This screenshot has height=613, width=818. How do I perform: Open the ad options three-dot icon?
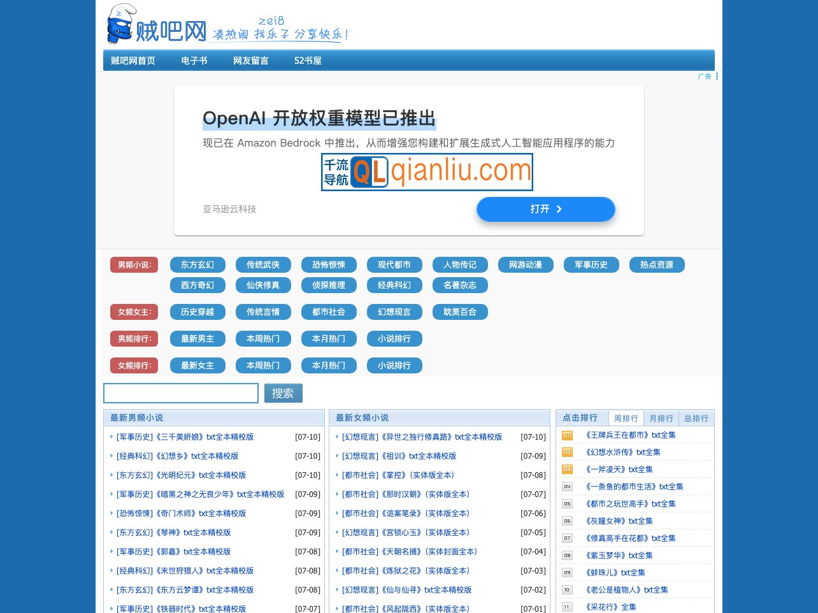717,76
